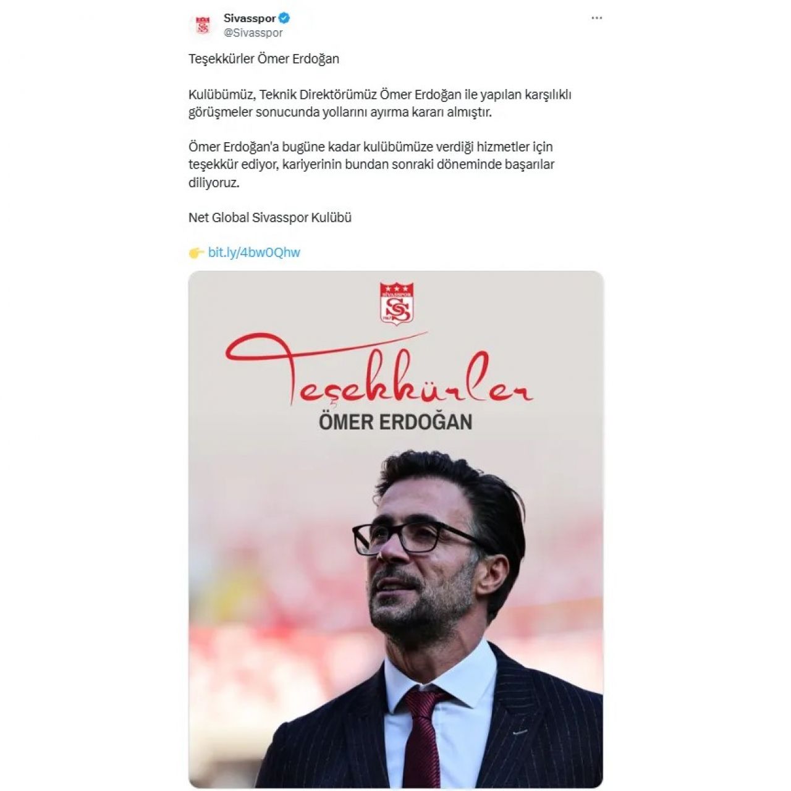
Task: Click the Sivasspor crest in image
Action: [x=396, y=303]
